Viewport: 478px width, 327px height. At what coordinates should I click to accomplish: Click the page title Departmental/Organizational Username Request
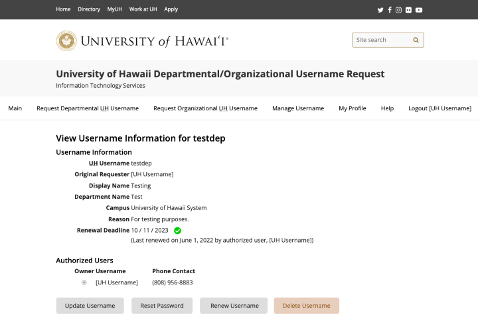click(x=220, y=74)
